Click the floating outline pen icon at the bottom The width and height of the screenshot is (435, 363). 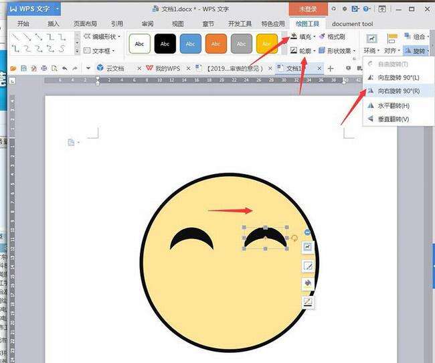(x=308, y=302)
